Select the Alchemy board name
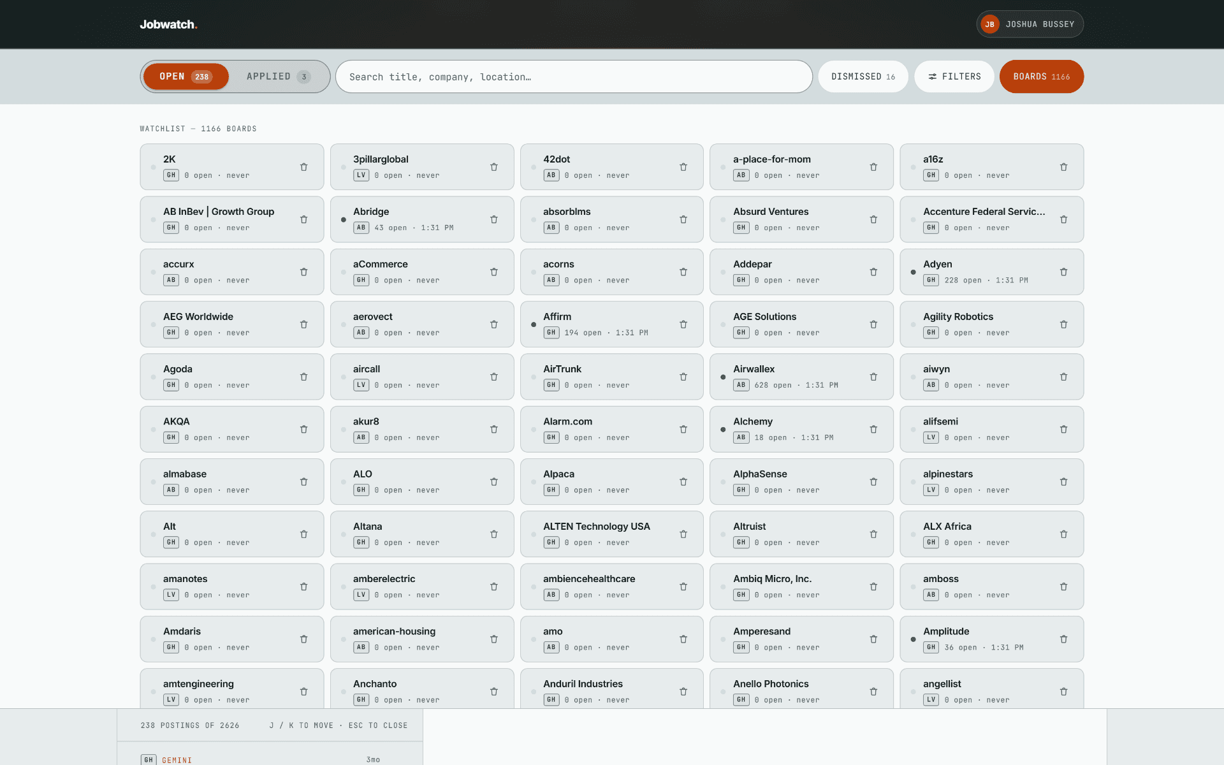This screenshot has width=1224, height=765. (x=753, y=421)
